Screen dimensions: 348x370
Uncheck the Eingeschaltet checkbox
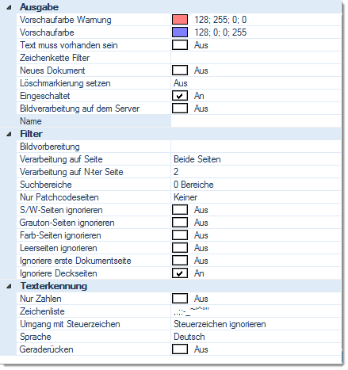pos(180,96)
